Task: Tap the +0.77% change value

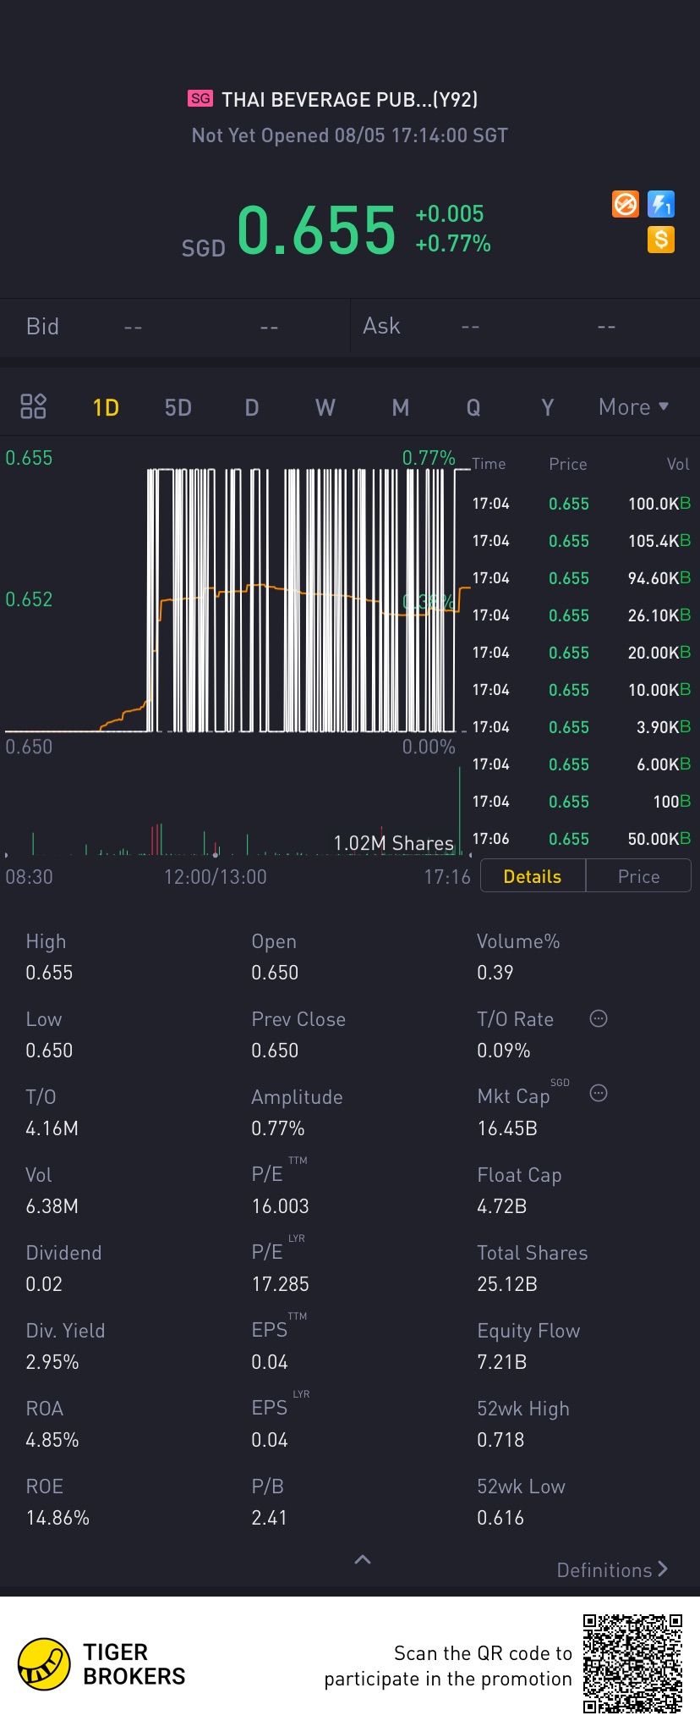Action: (453, 244)
